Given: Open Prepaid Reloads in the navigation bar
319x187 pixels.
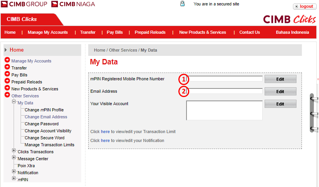Looking at the screenshot, I should click(150, 32).
